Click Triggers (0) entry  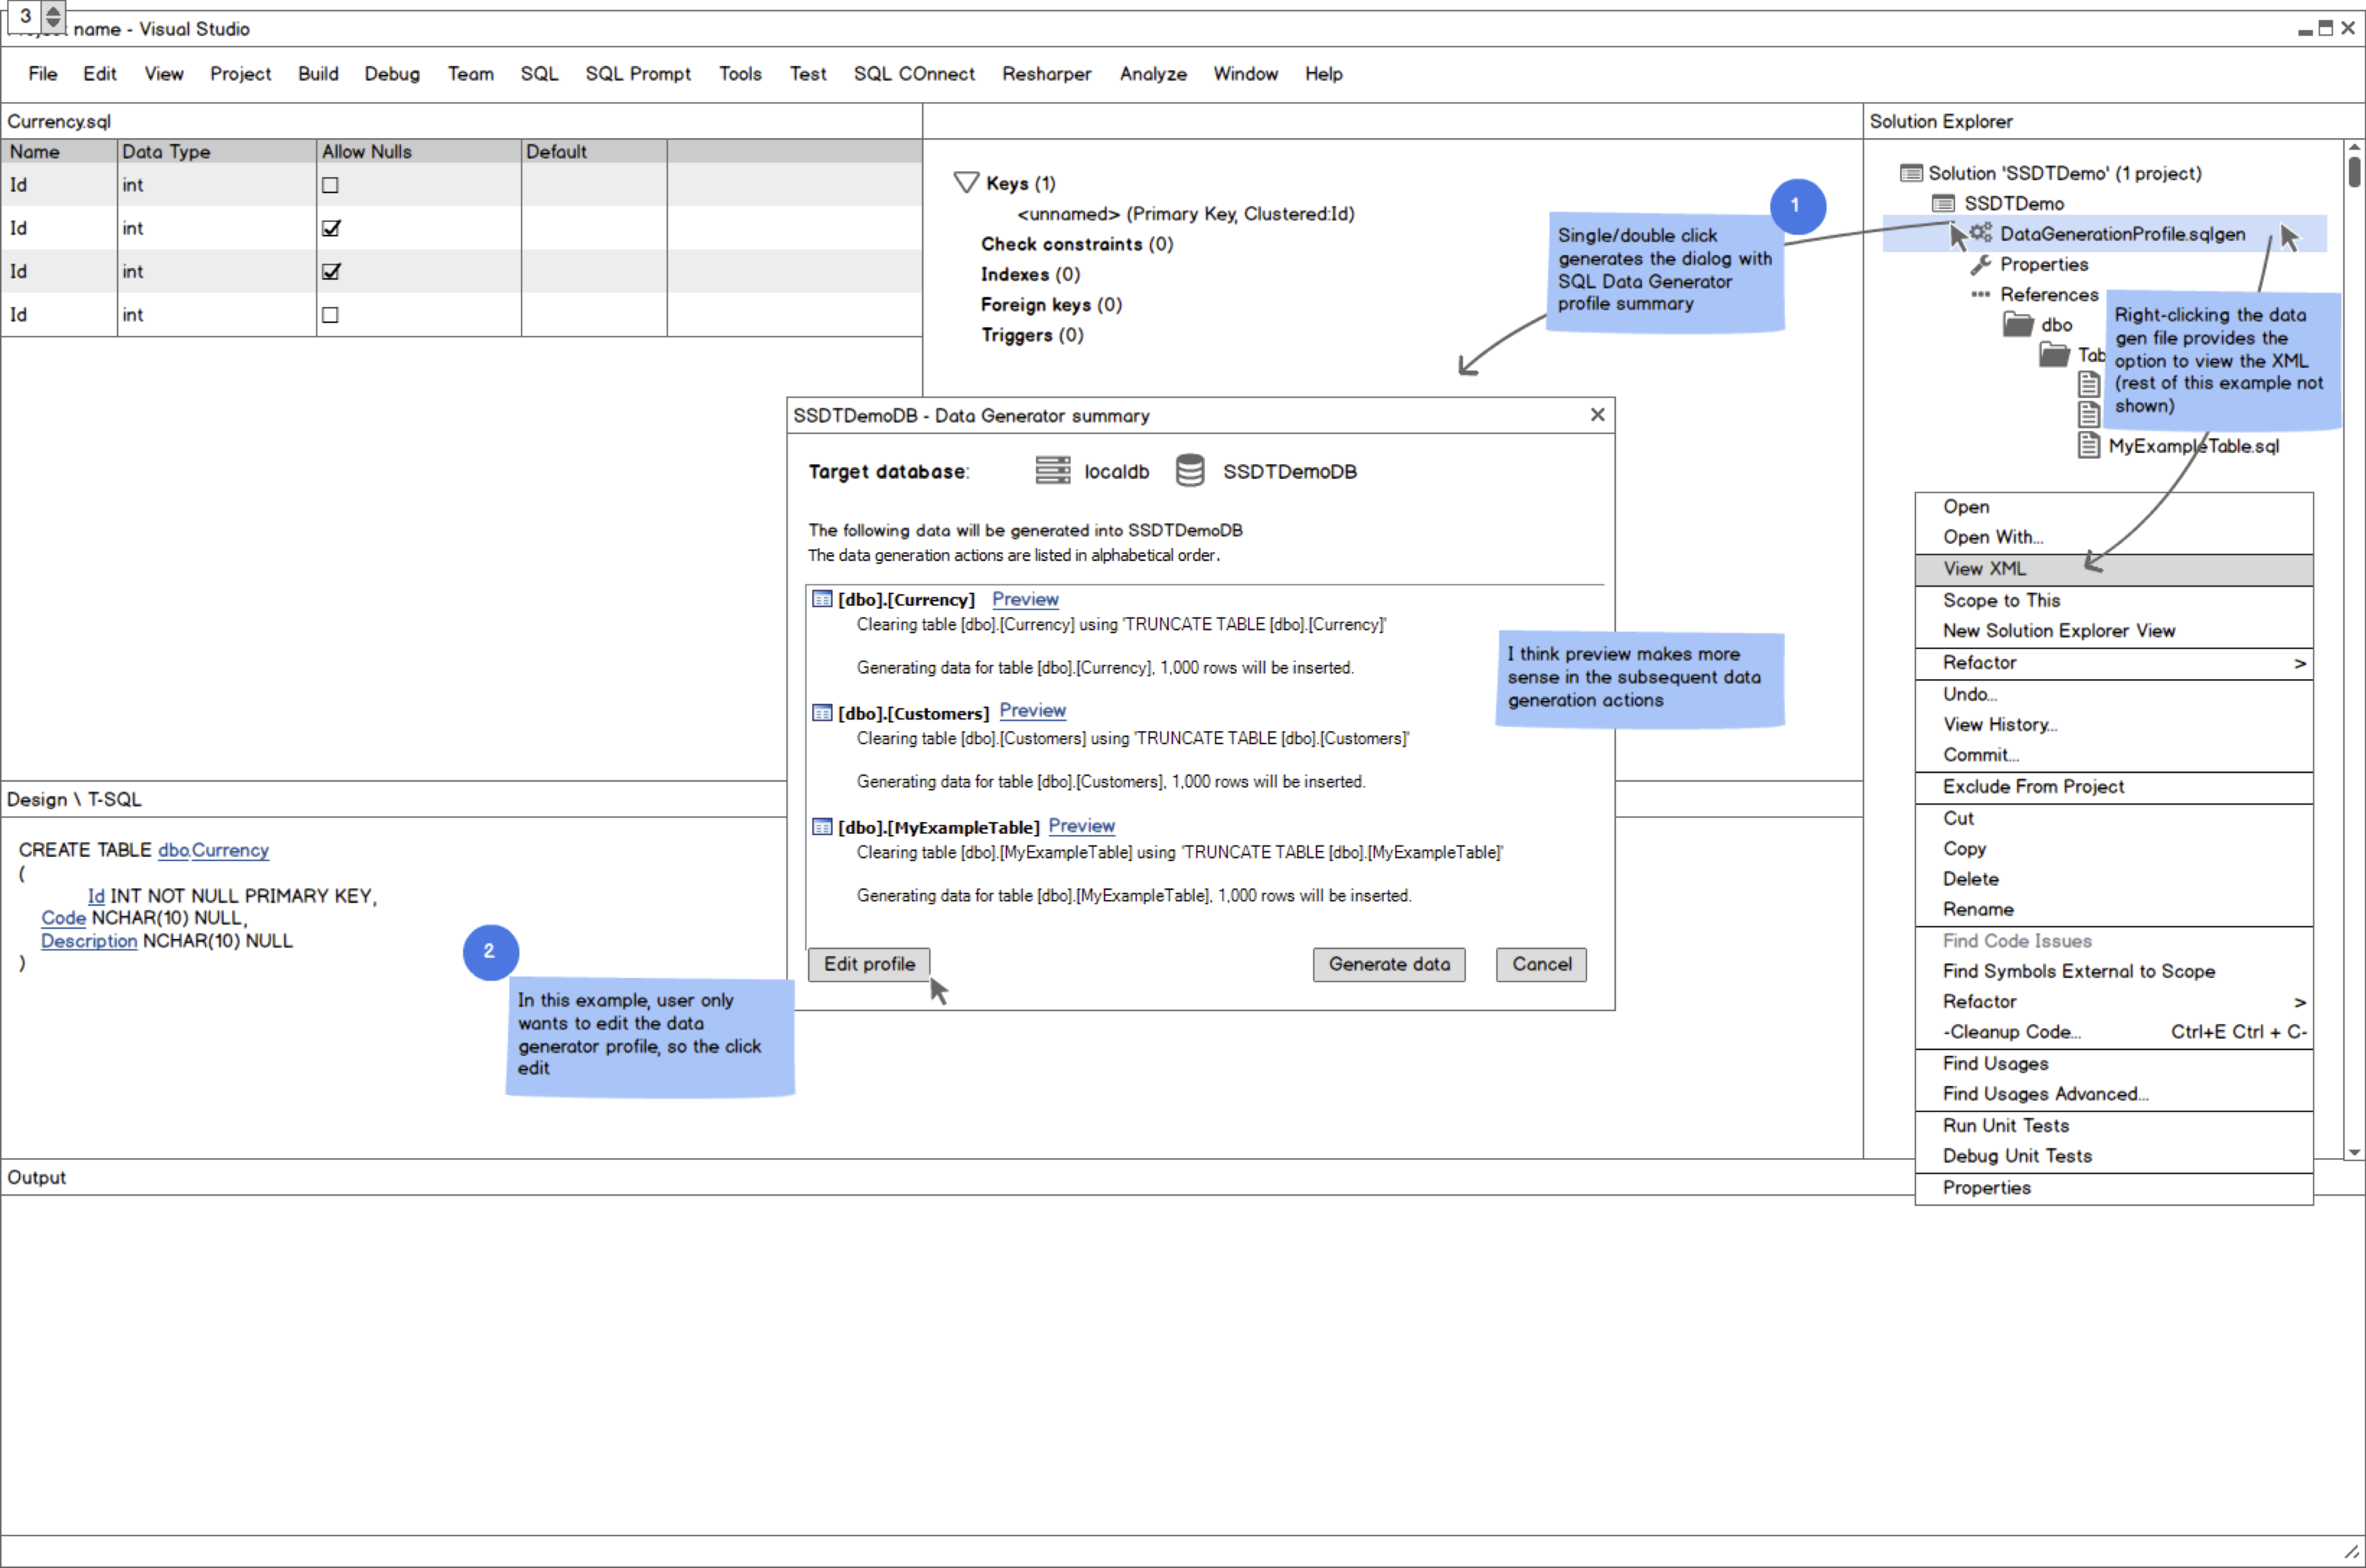coord(1031,335)
